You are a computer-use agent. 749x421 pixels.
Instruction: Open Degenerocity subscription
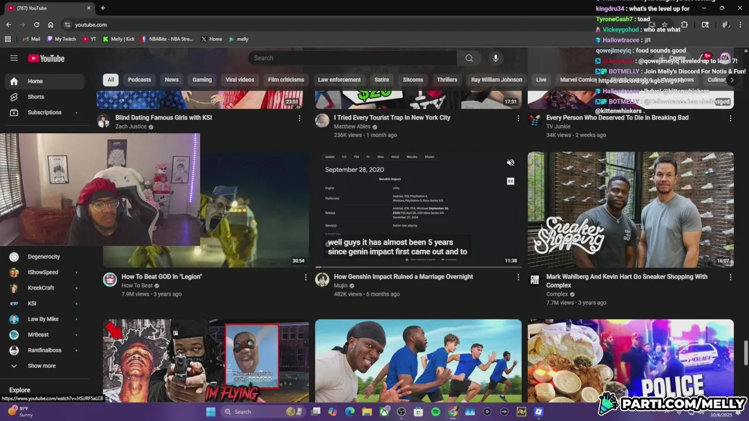[44, 257]
